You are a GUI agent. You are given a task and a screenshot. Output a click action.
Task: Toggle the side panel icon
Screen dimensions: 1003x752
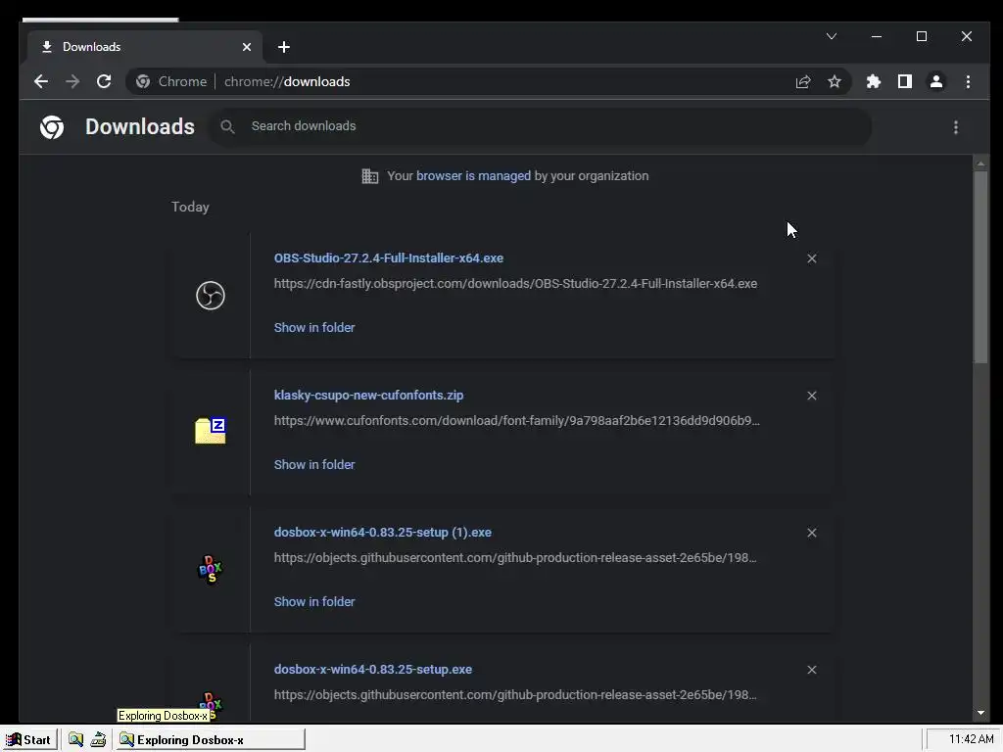904,81
